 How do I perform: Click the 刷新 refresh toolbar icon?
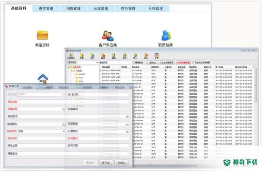coord(114,56)
